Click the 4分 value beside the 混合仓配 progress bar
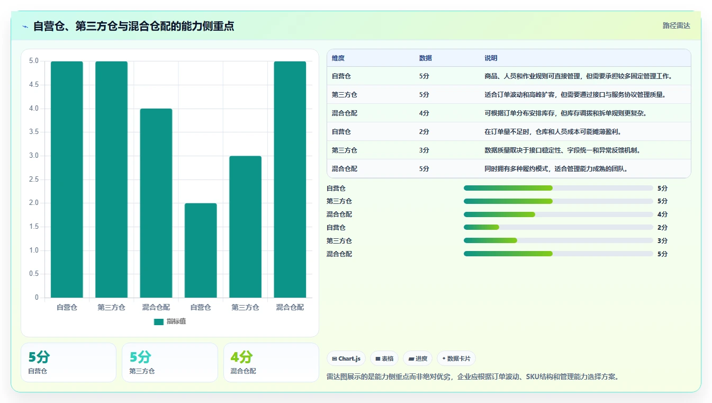712x403 pixels. [x=662, y=214]
